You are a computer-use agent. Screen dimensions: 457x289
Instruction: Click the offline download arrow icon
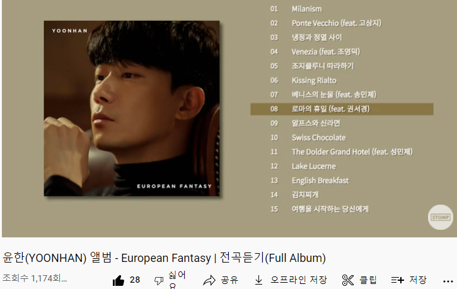tap(258, 280)
